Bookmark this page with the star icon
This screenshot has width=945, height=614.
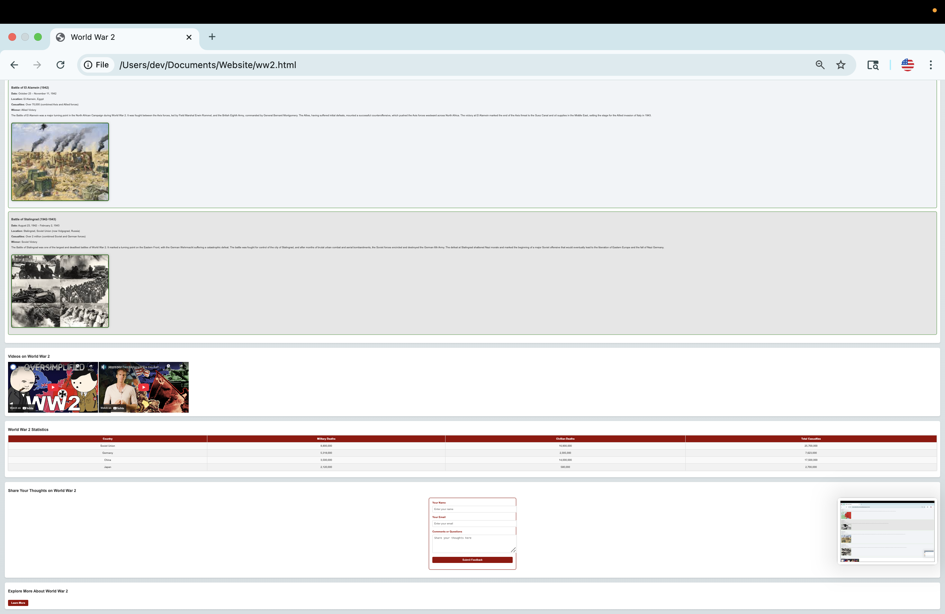coord(841,65)
